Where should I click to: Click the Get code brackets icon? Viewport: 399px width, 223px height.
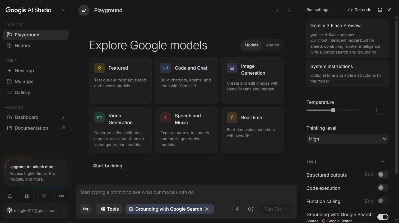pyautogui.click(x=350, y=10)
